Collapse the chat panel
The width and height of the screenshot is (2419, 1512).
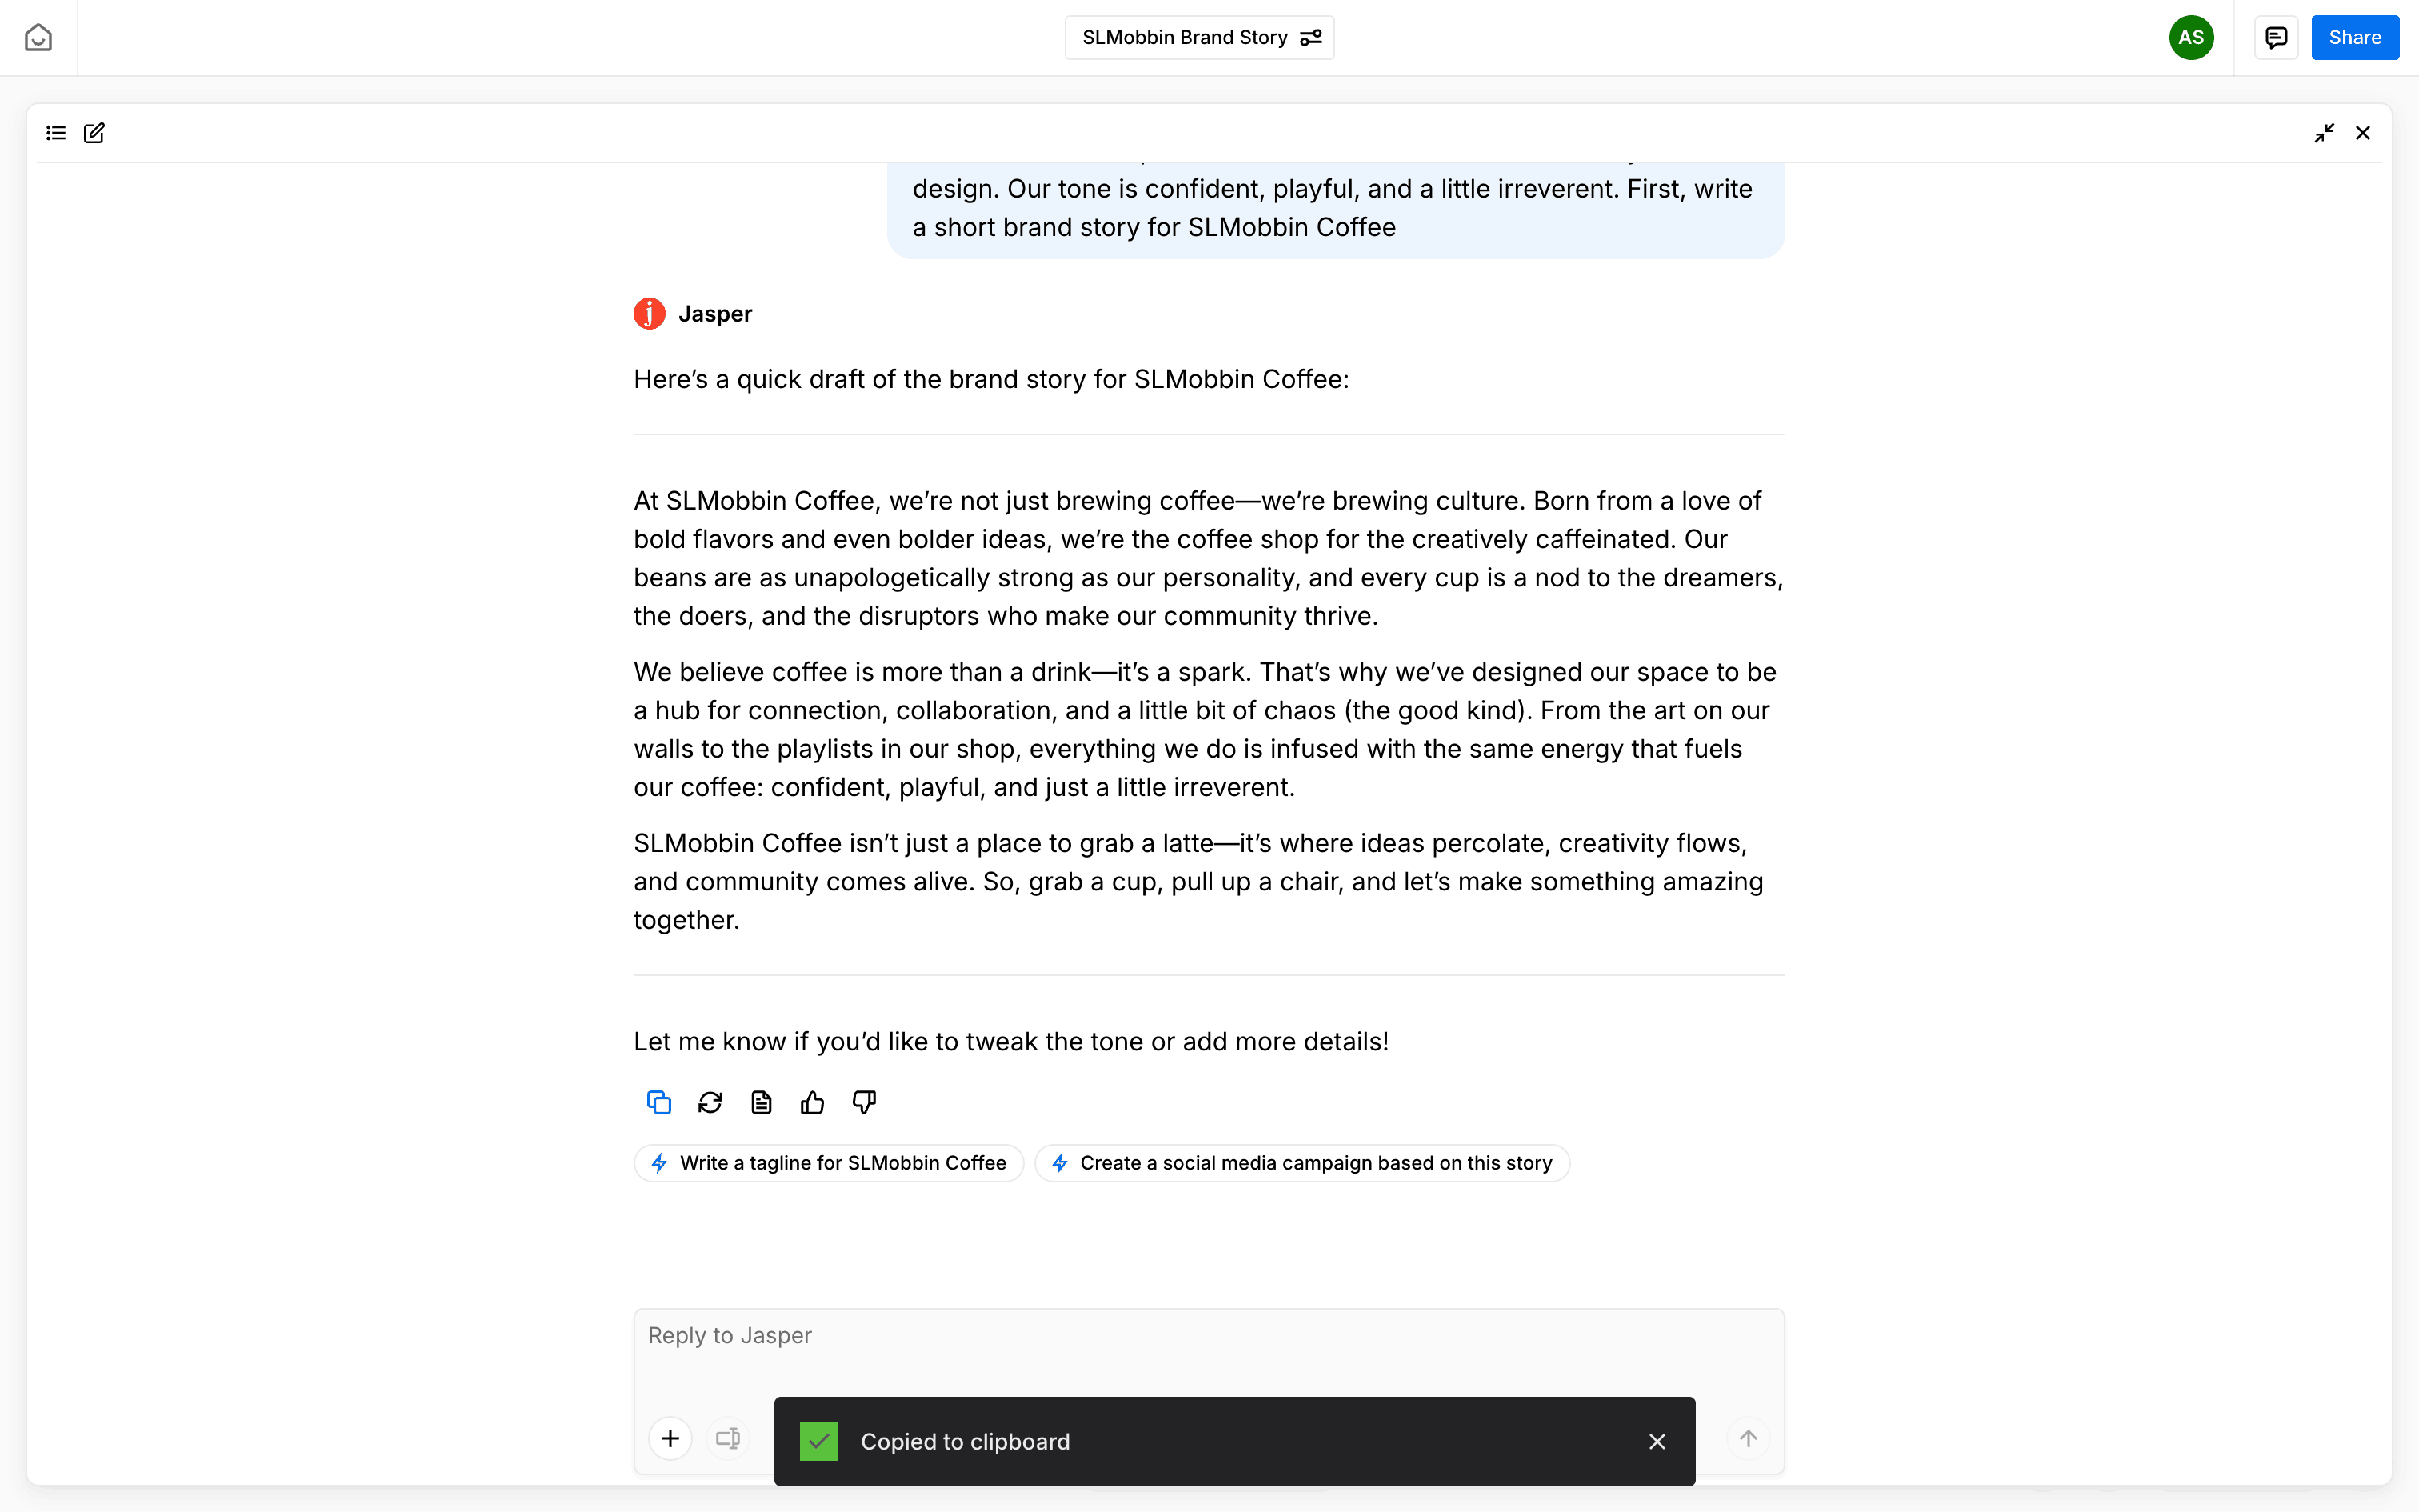pos(2324,133)
